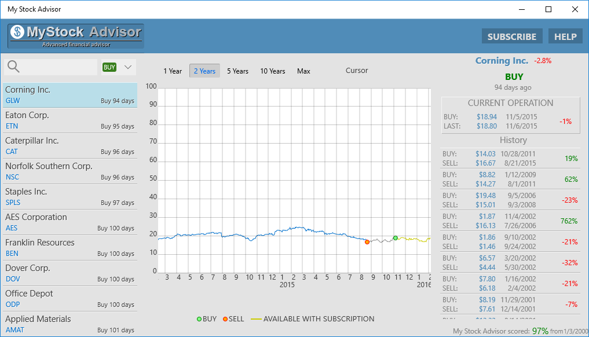Click the AMAT ticker symbol
The image size is (589, 337).
pyautogui.click(x=15, y=330)
